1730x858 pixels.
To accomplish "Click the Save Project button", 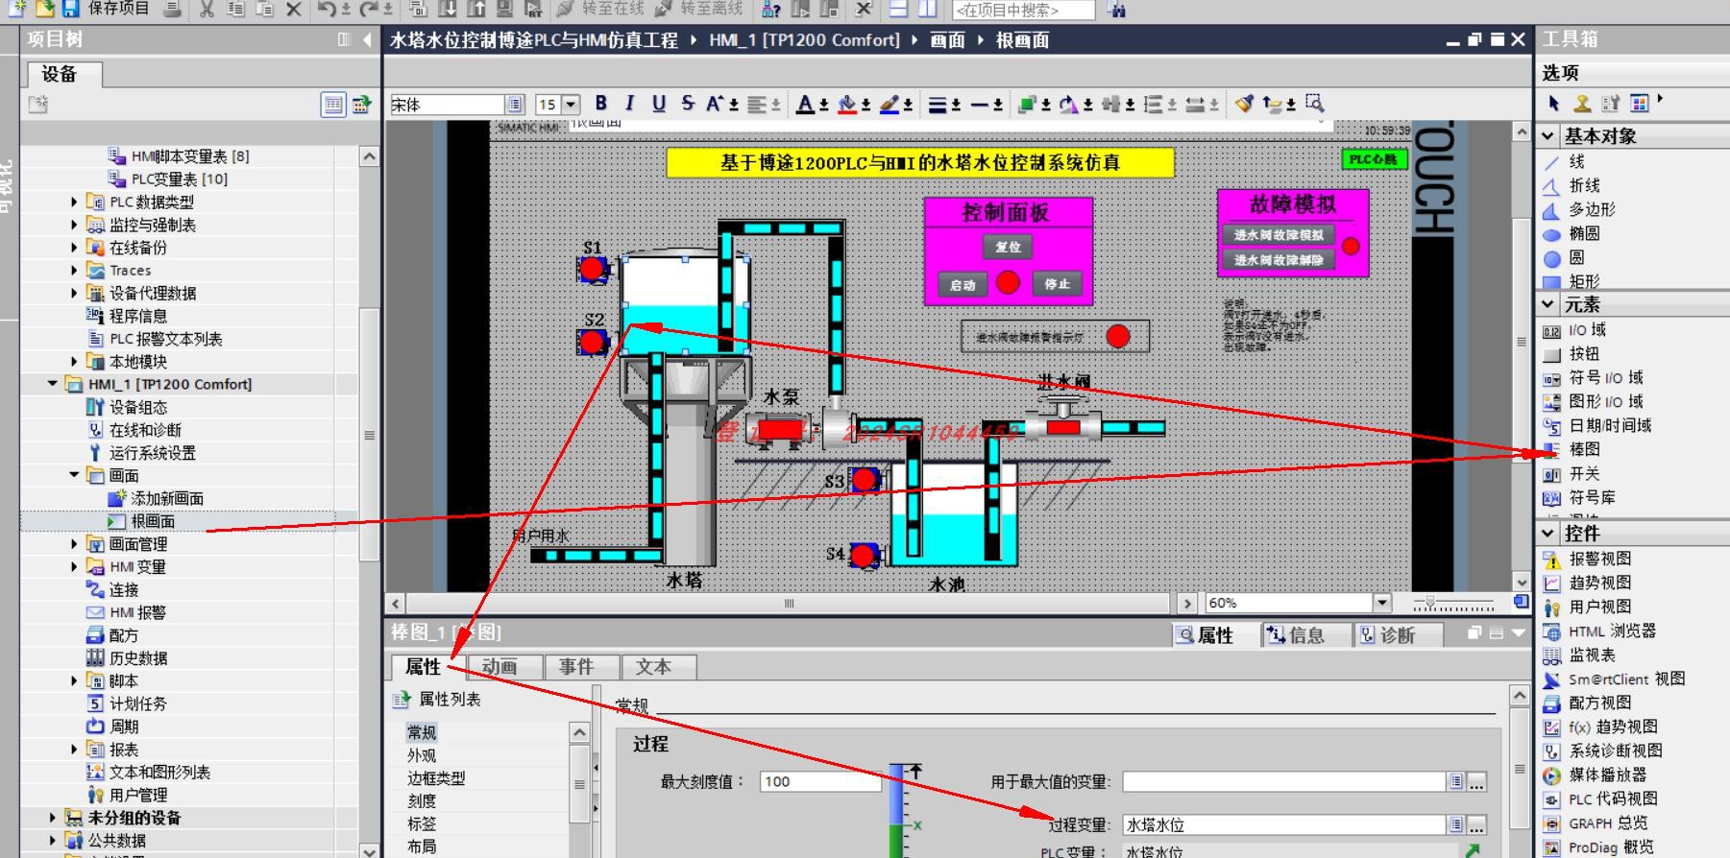I will coord(106,9).
